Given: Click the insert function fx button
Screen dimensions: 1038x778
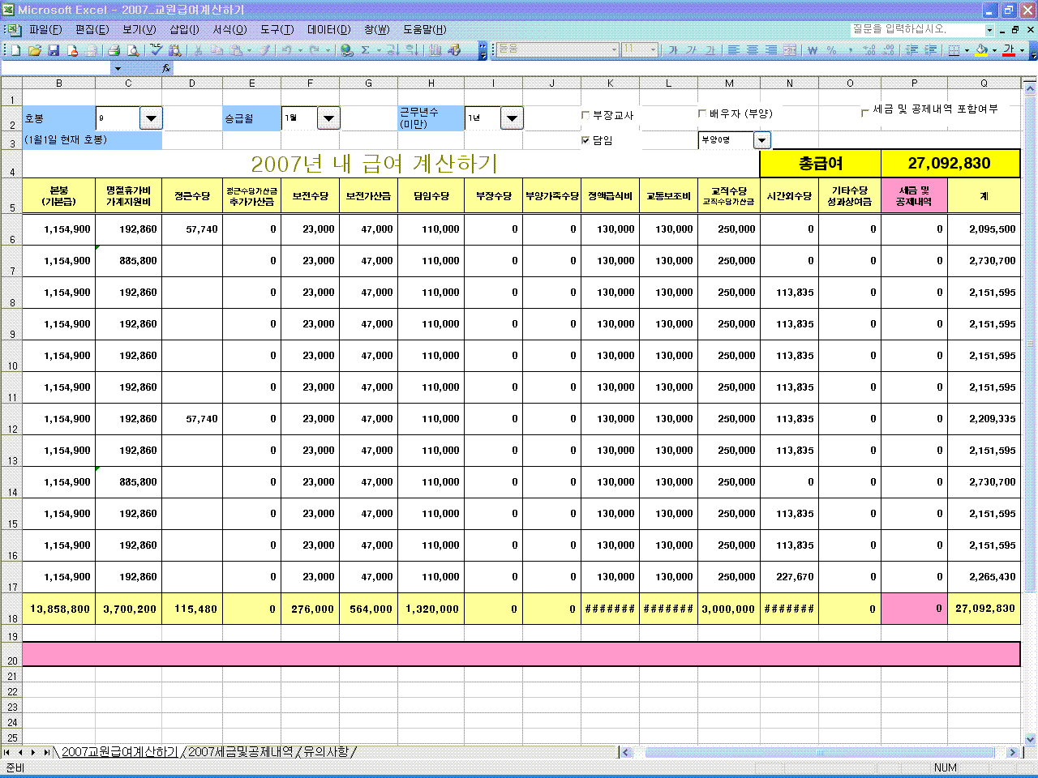Looking at the screenshot, I should coord(166,69).
